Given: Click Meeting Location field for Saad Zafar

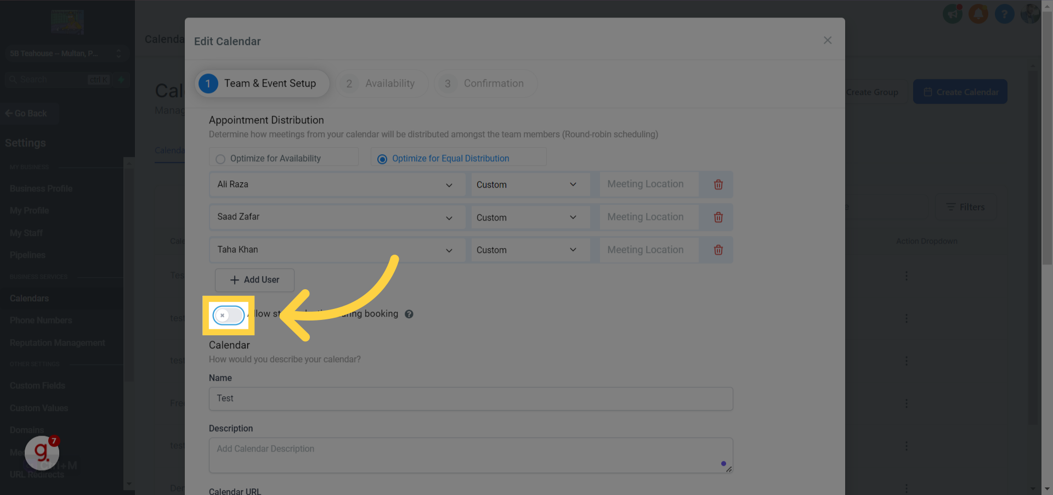Looking at the screenshot, I should tap(649, 217).
